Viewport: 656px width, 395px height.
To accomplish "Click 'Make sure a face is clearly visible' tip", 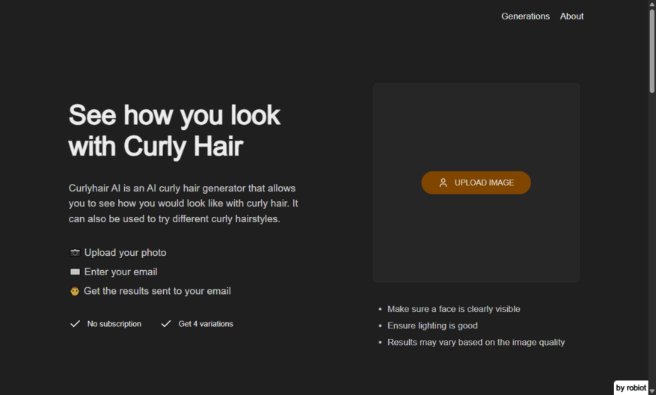I will click(x=453, y=309).
